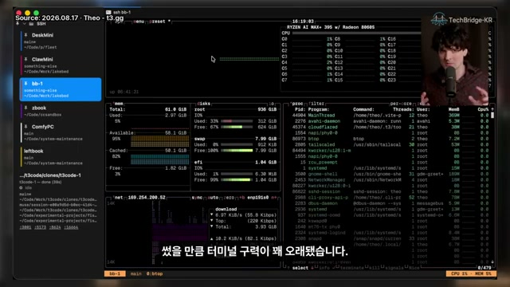Click the pin icon on bb-1 entry
The width and height of the screenshot is (510, 287).
(25, 84)
